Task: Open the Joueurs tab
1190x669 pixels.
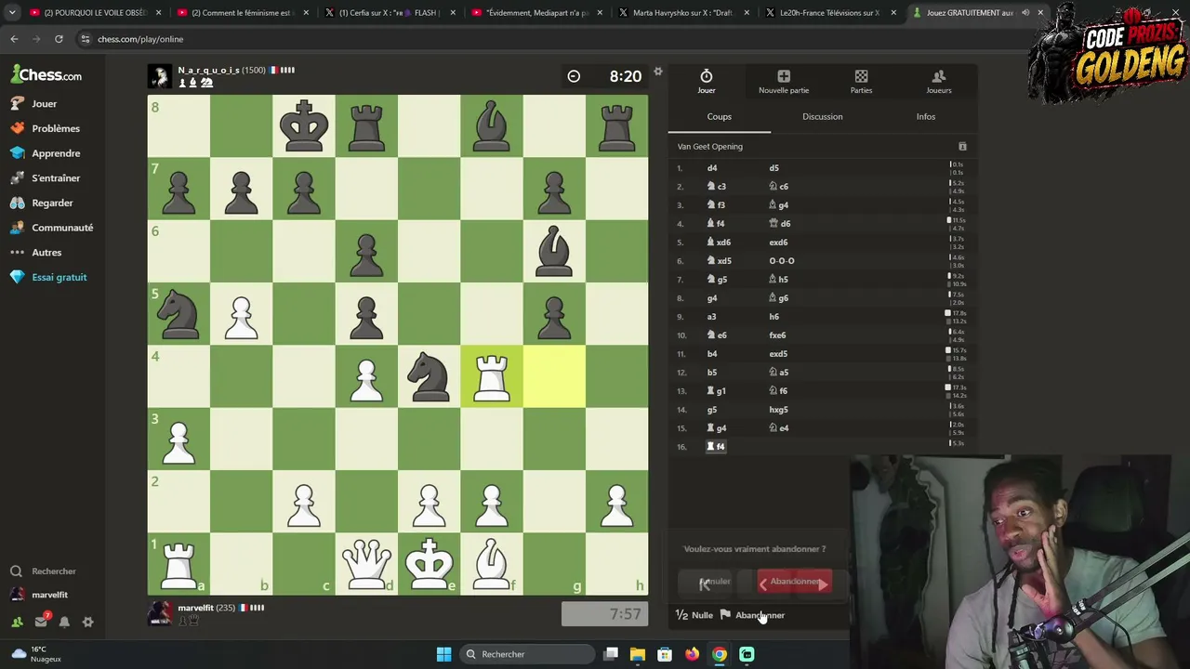Action: click(x=939, y=81)
